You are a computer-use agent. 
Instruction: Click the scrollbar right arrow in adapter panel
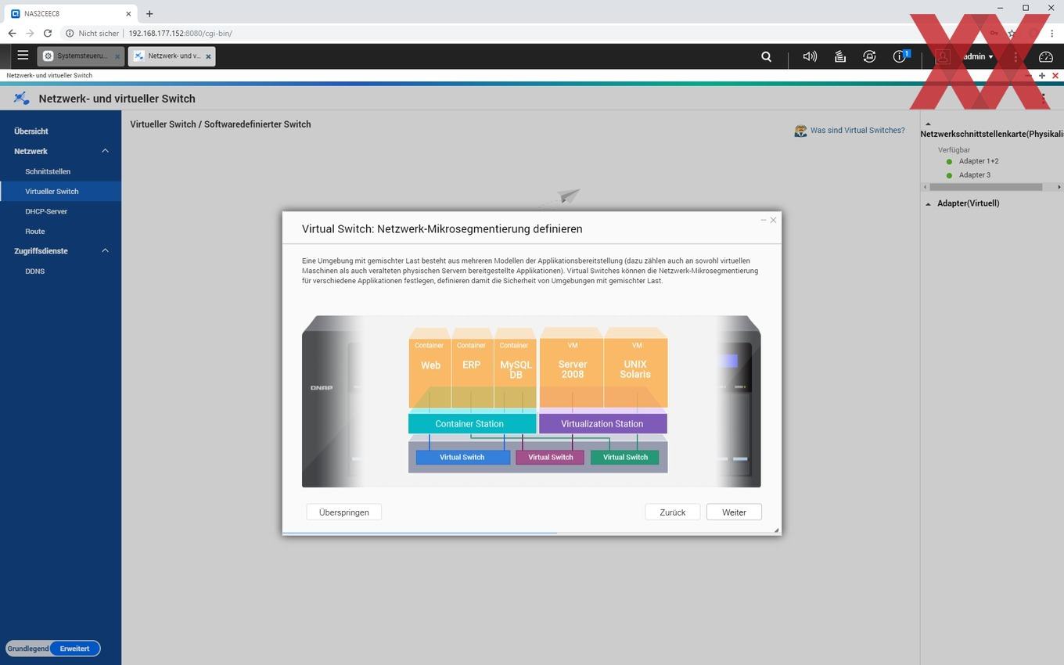click(x=1059, y=187)
